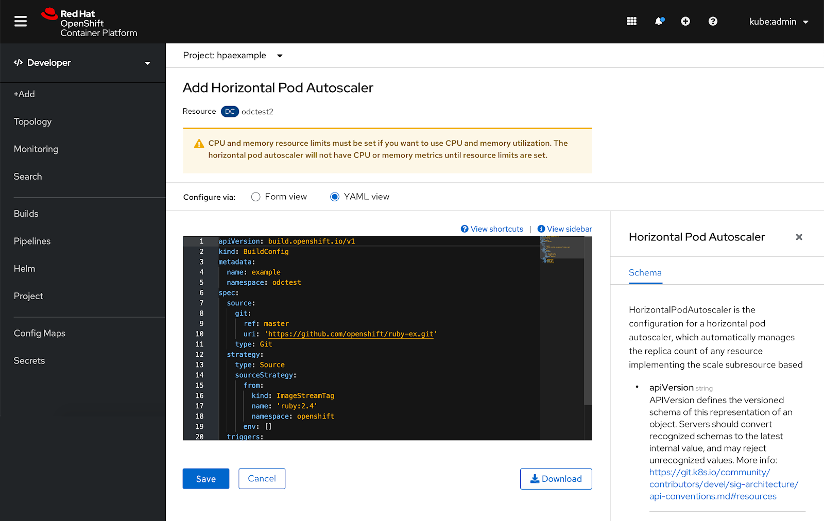Open Project in the sidebar
This screenshot has height=521, width=824.
[28, 296]
